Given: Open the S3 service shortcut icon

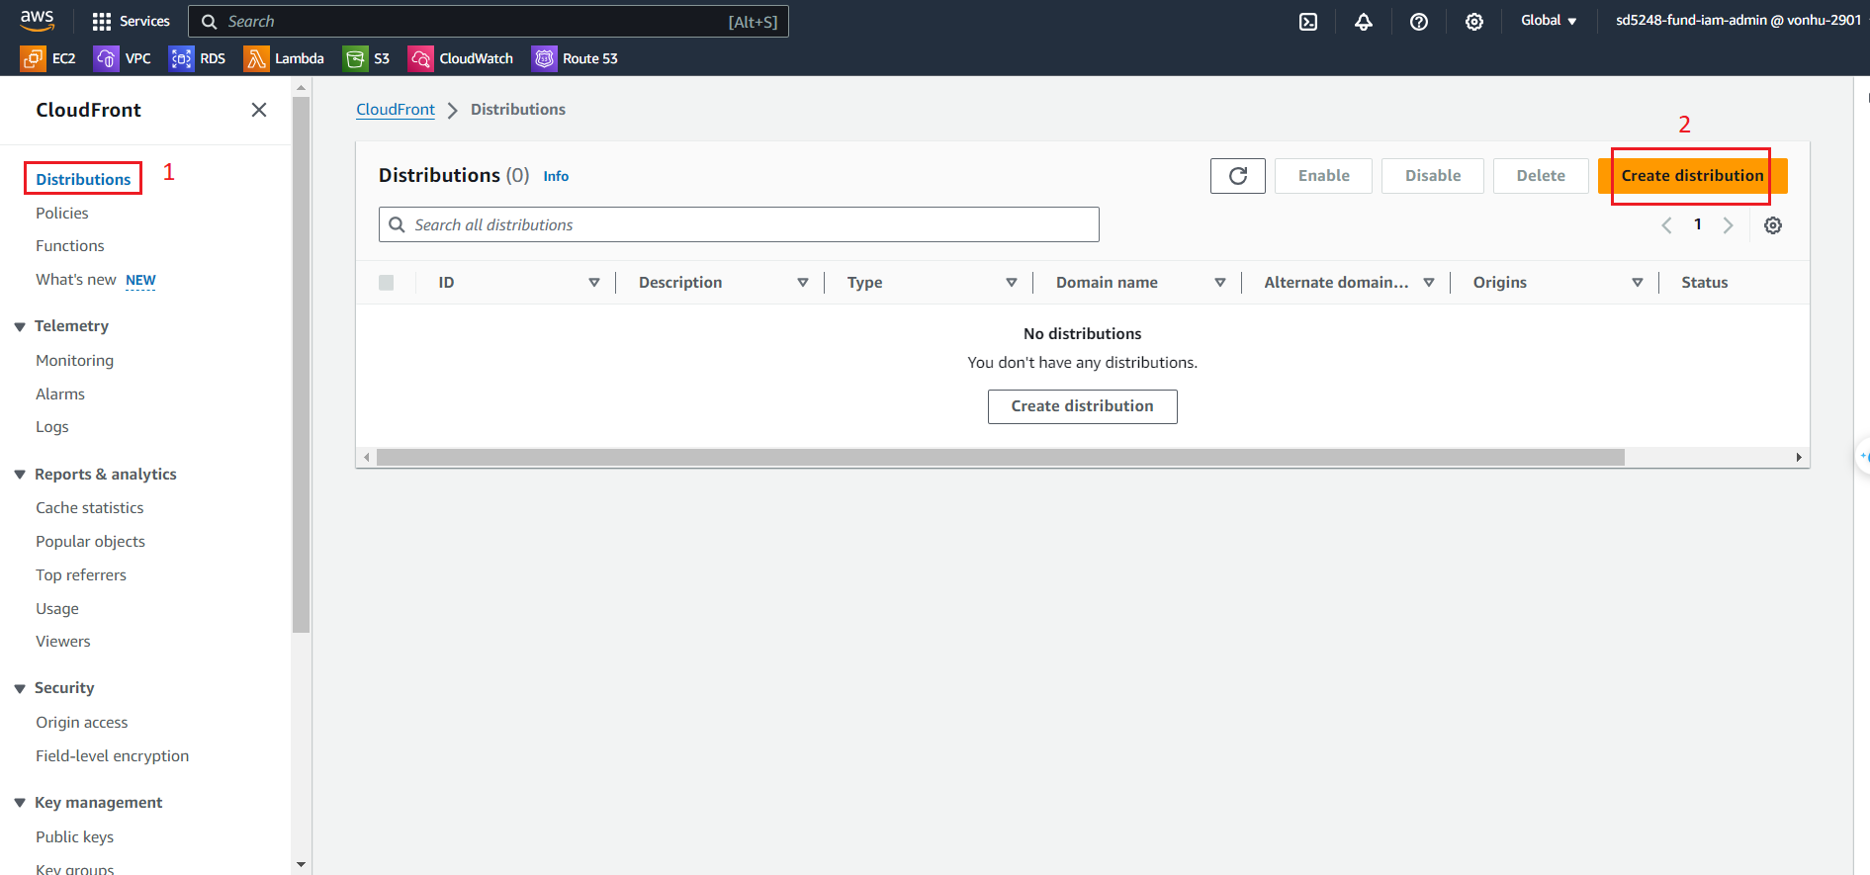Looking at the screenshot, I should [x=354, y=59].
